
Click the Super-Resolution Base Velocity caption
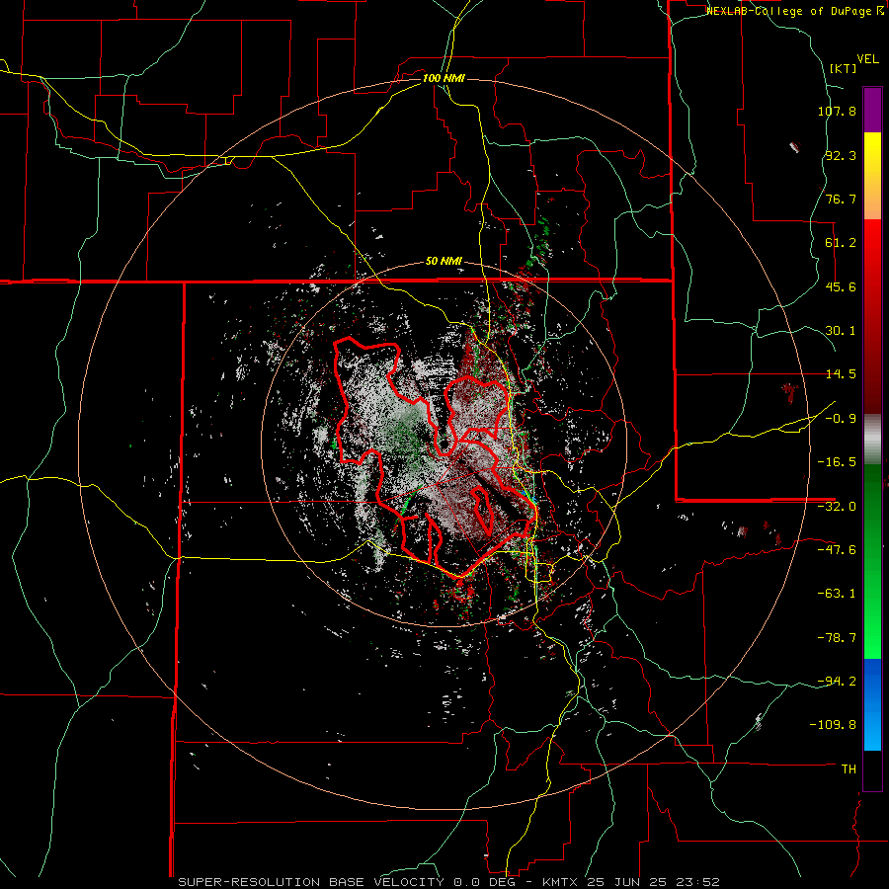pyautogui.click(x=449, y=882)
